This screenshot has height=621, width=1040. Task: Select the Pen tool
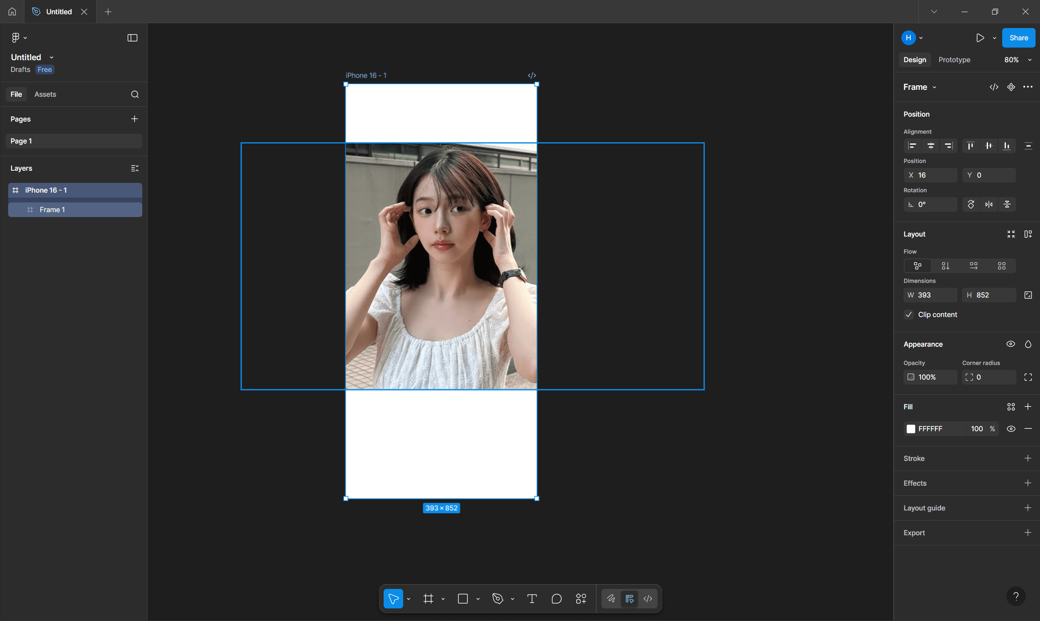(x=497, y=598)
